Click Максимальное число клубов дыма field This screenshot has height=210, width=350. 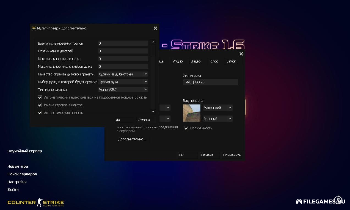coord(123,66)
